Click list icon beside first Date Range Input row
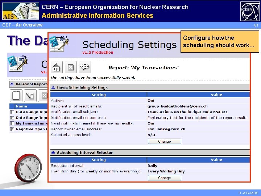Screen dimensions: 261x196 (x=12, y=112)
